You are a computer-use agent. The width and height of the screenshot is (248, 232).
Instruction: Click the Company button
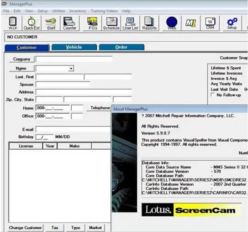tap(21, 59)
